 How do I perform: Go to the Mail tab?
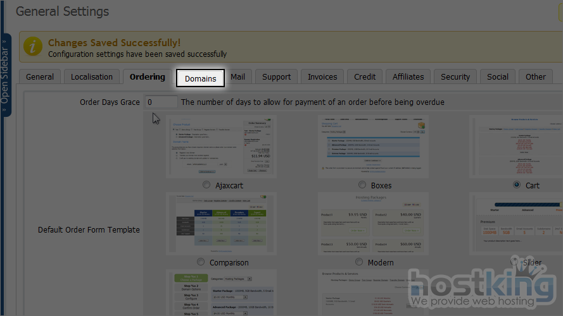click(x=237, y=77)
